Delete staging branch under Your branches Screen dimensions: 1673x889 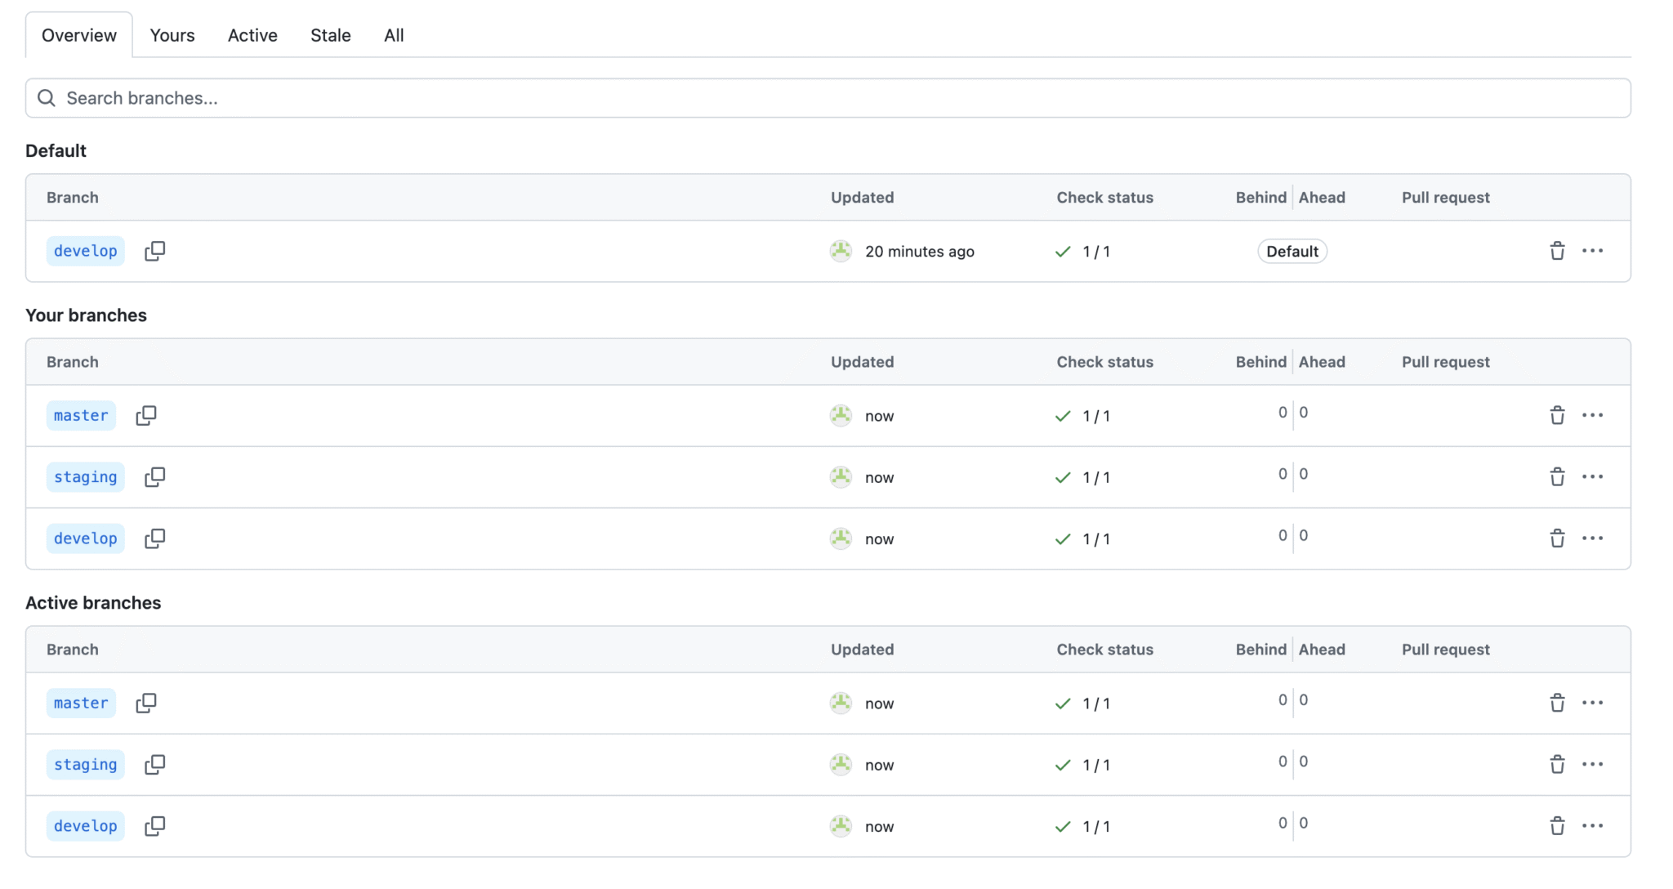pos(1557,477)
